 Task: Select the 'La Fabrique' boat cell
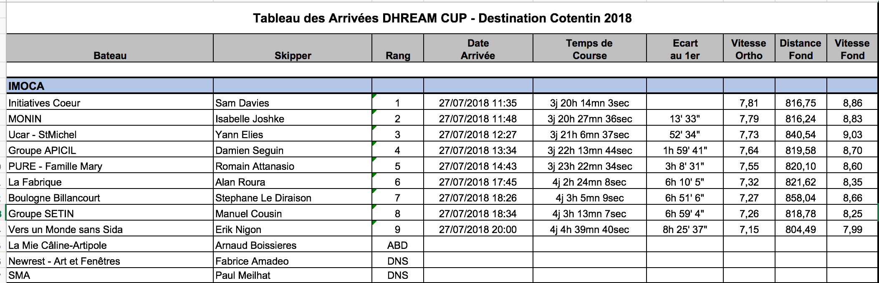pos(35,182)
